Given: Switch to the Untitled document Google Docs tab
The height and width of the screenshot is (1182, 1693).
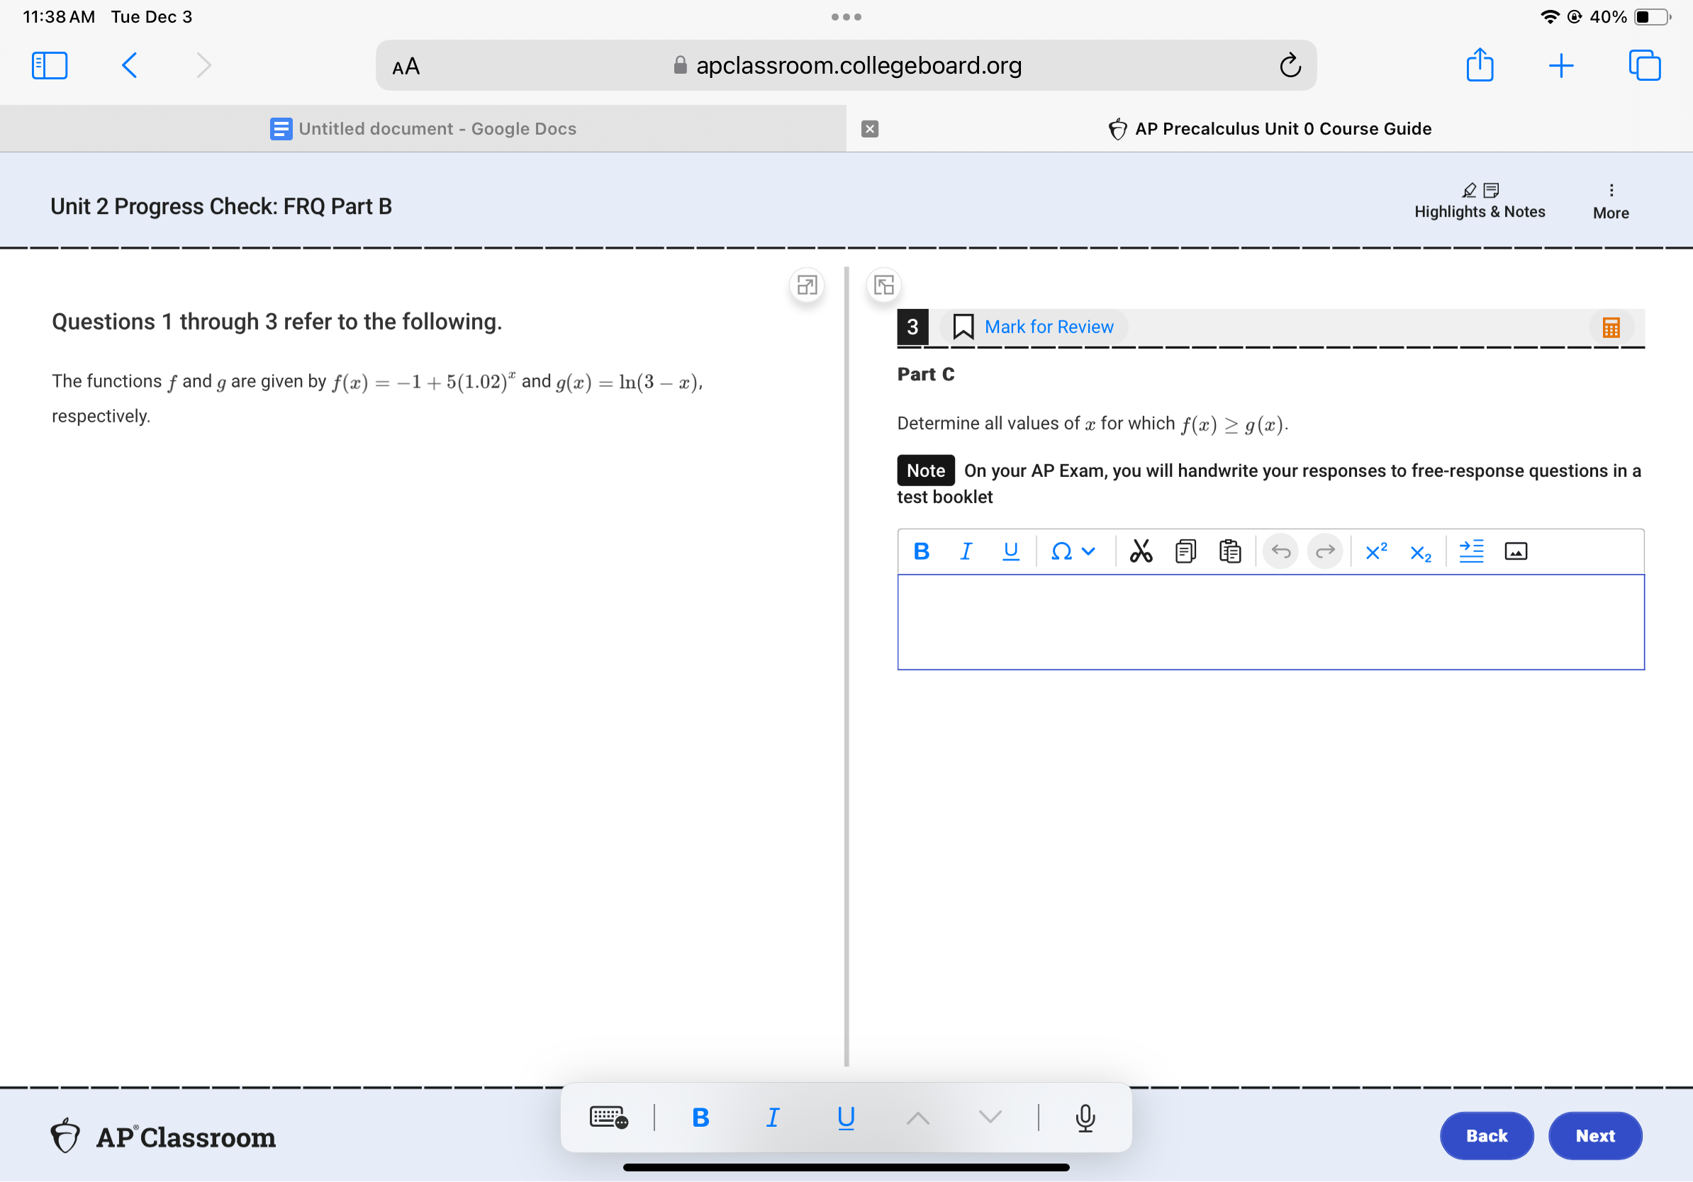Looking at the screenshot, I should coord(423,129).
